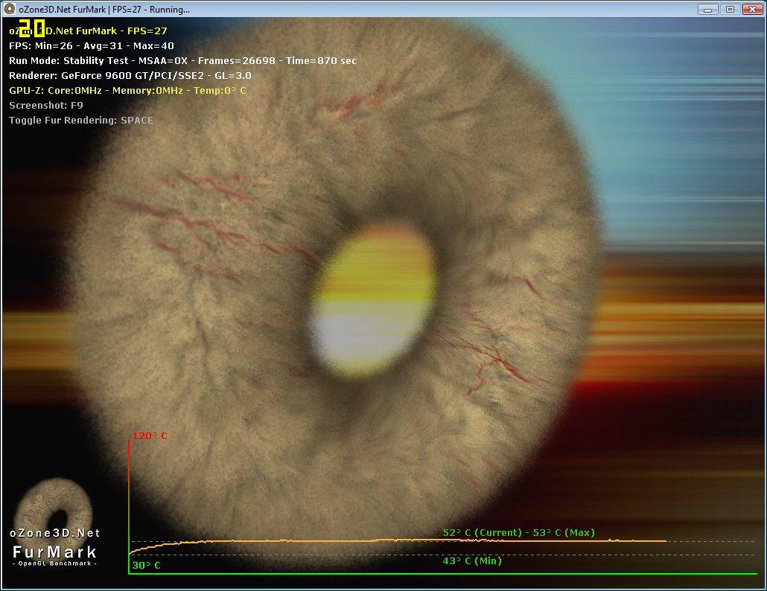This screenshot has width=767, height=591.
Task: Close the FurMark stability test window
Action: 751,10
